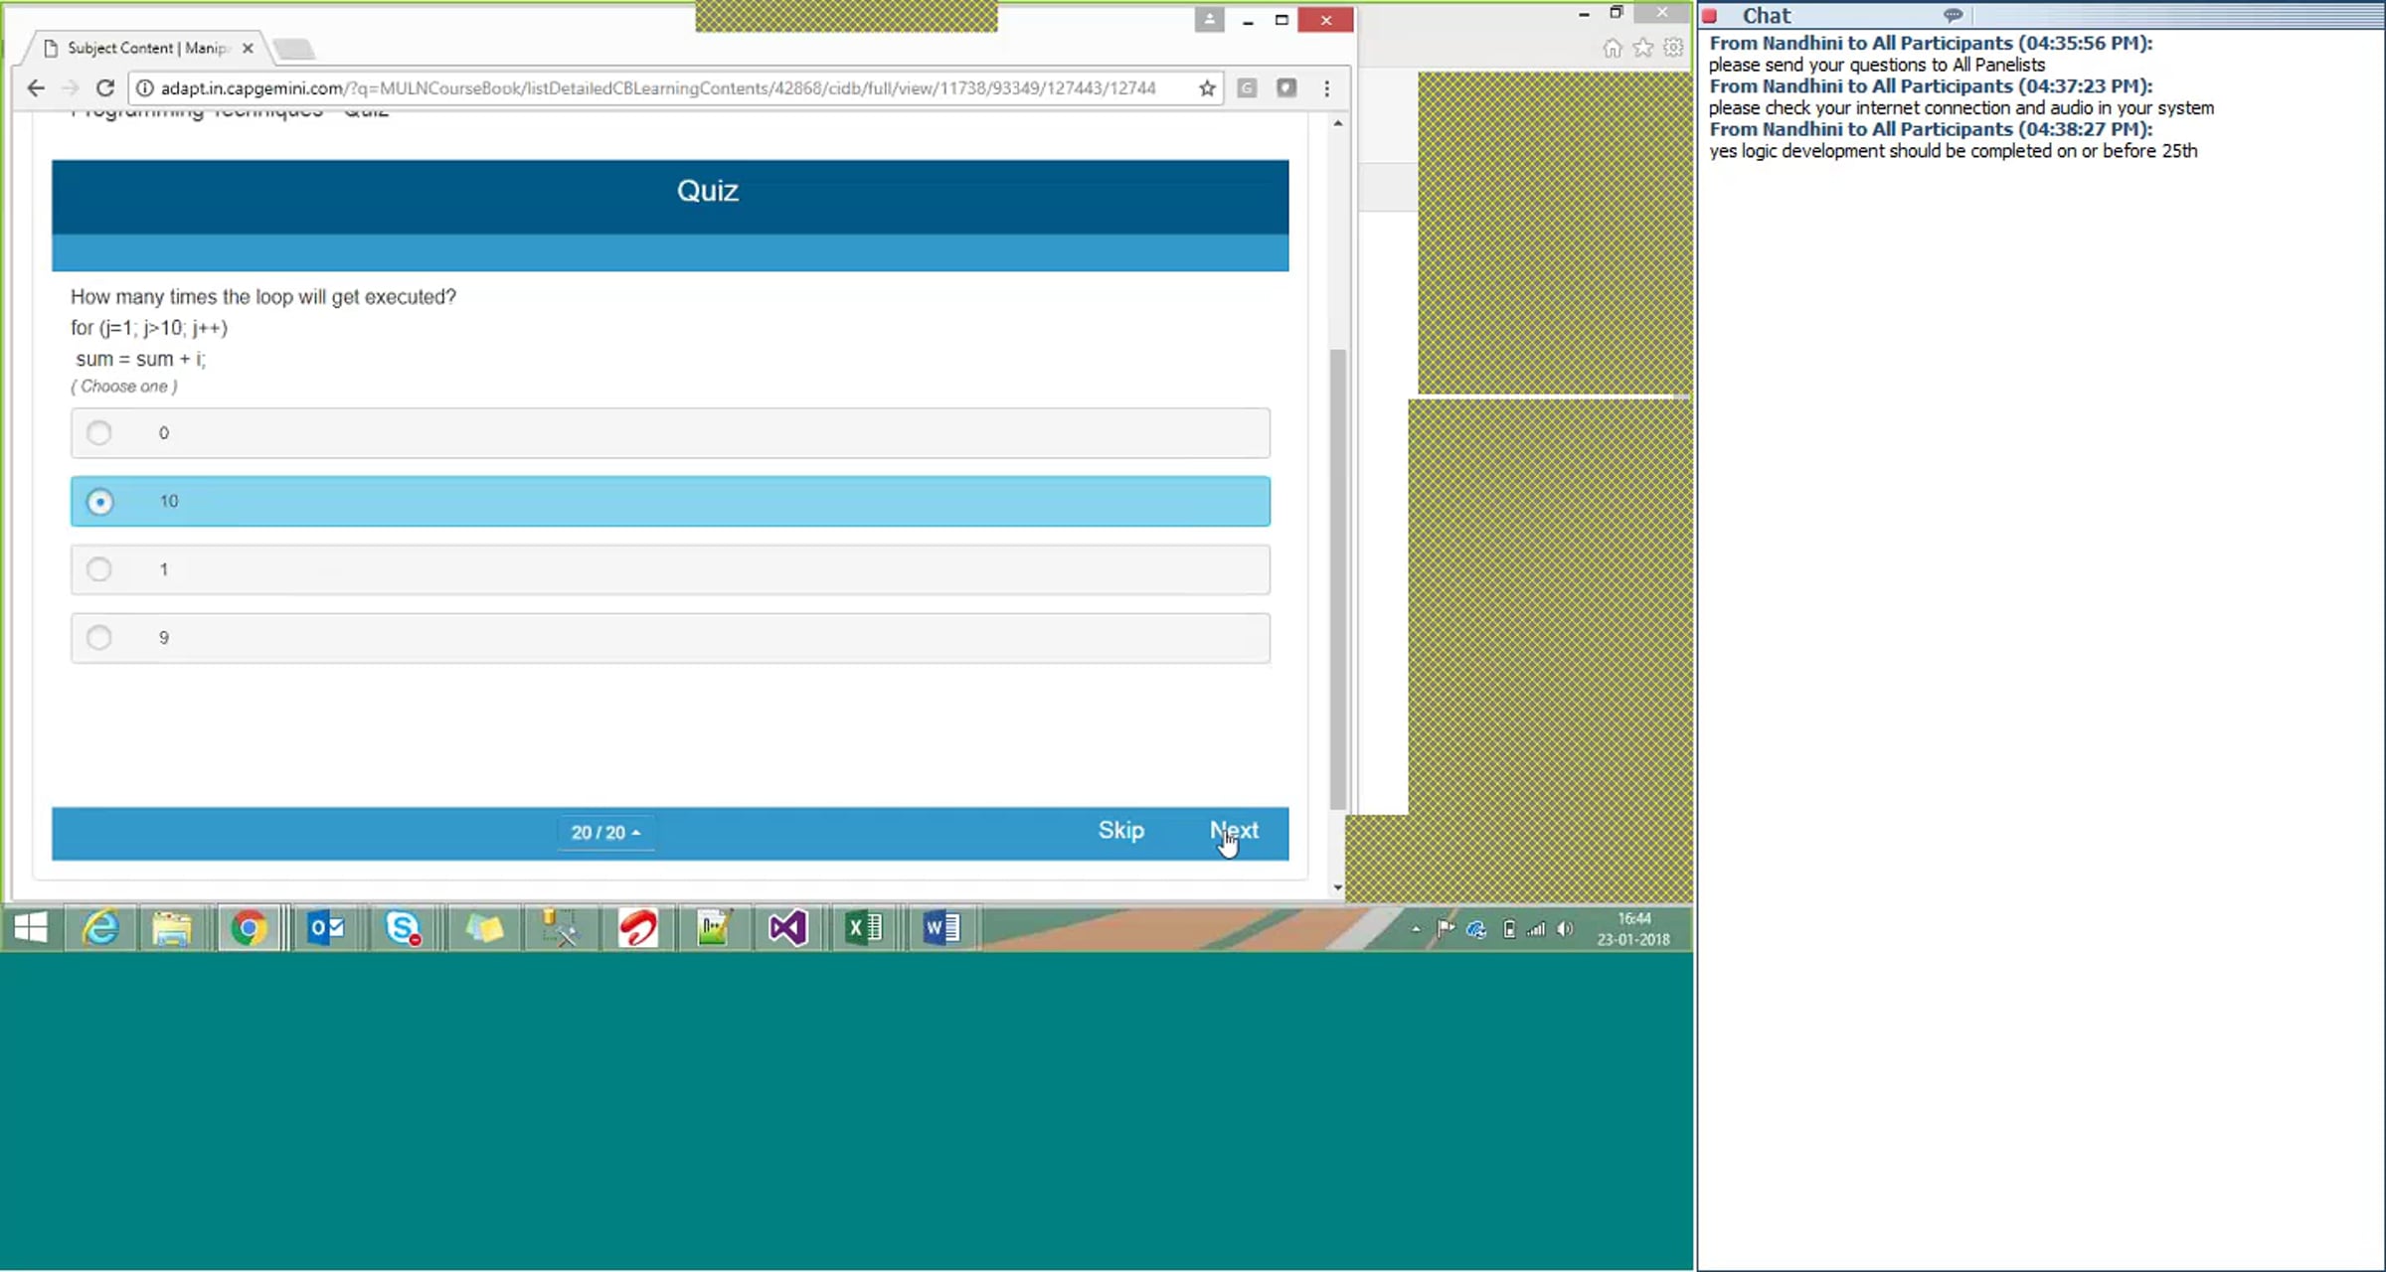Screen dimensions: 2386x1272
Task: Open Excel from the taskbar
Action: pyautogui.click(x=863, y=929)
